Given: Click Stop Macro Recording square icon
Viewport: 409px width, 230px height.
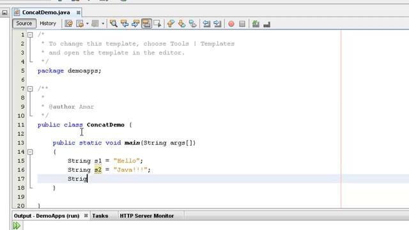Looking at the screenshot, I should coord(242,24).
